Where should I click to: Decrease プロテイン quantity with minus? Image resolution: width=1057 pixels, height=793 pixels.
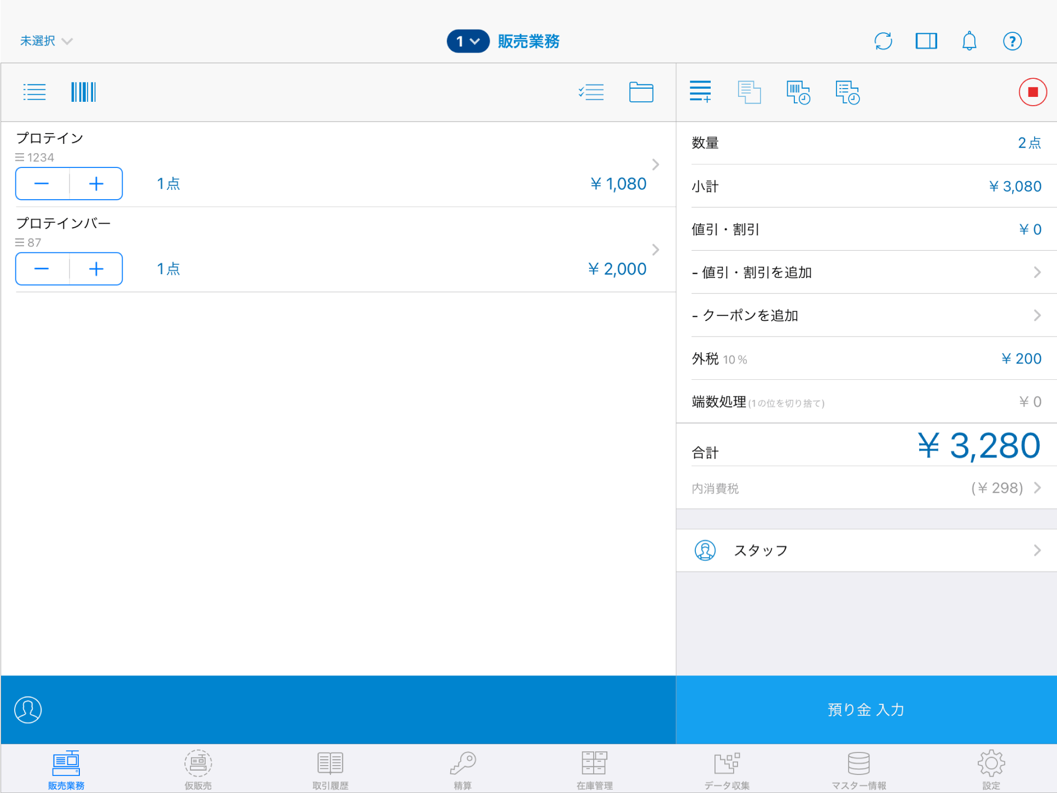(x=42, y=184)
